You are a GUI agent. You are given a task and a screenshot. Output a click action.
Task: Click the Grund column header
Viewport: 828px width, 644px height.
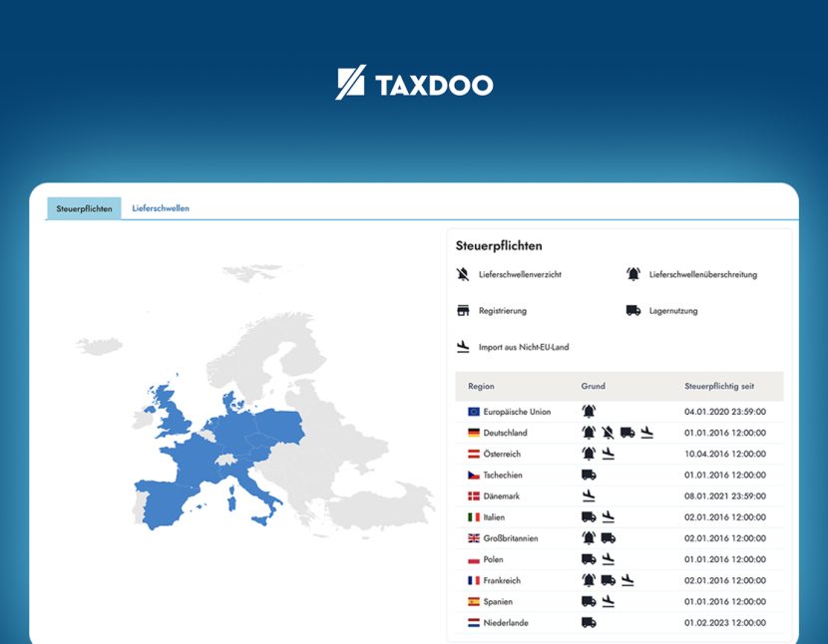593,386
